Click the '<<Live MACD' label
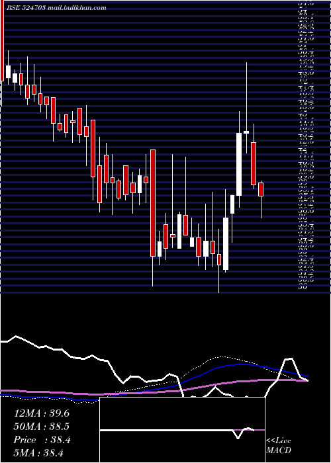This screenshot has width=331, height=463. tap(279, 446)
